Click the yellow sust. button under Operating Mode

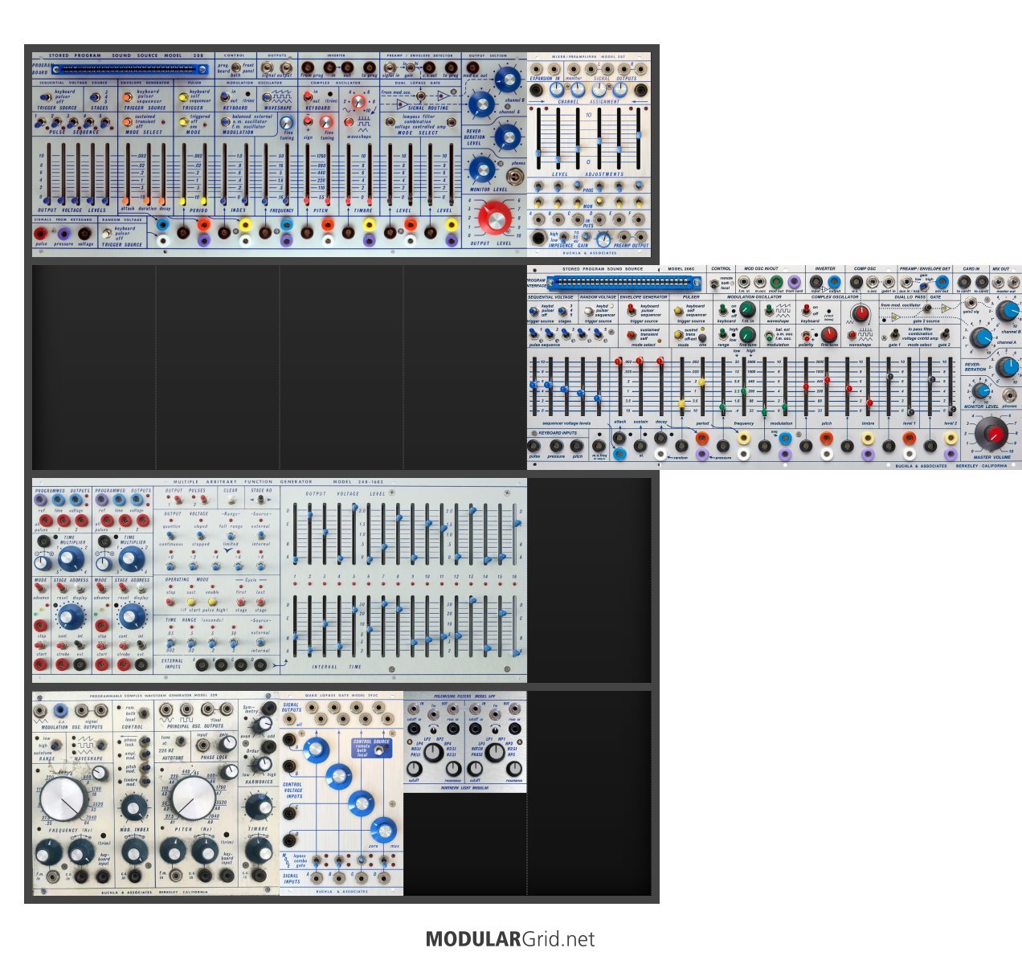coord(191,601)
